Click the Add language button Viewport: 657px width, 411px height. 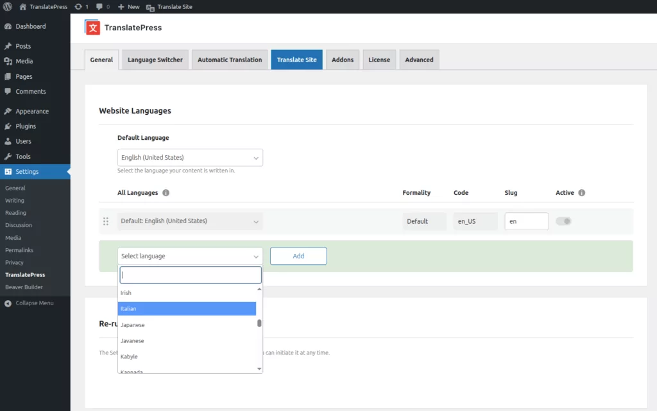[298, 256]
